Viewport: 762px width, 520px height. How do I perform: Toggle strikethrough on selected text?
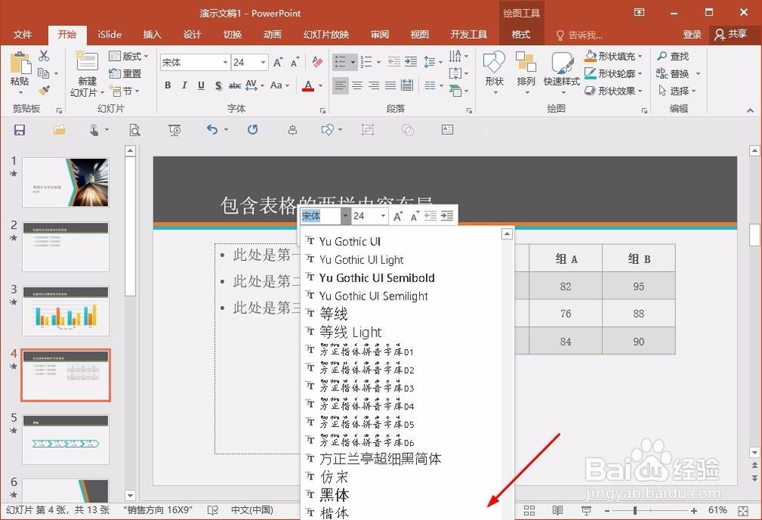pos(233,86)
